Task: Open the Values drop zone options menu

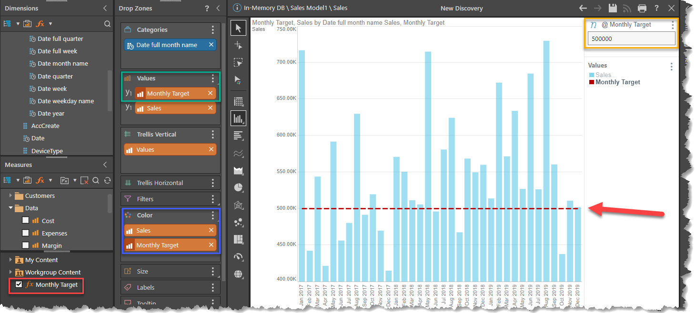Action: click(x=213, y=78)
